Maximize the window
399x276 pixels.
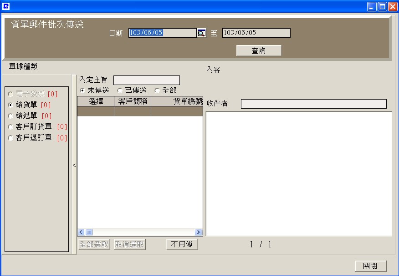pos(382,7)
